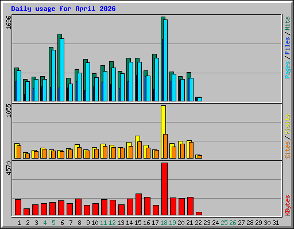Click day label 5 on axis
294x229 pixels.
pos(53,223)
